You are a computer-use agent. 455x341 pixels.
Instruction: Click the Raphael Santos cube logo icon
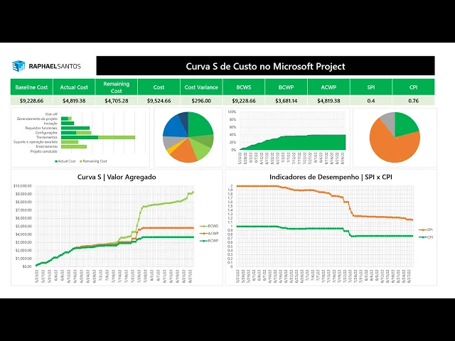[18, 66]
